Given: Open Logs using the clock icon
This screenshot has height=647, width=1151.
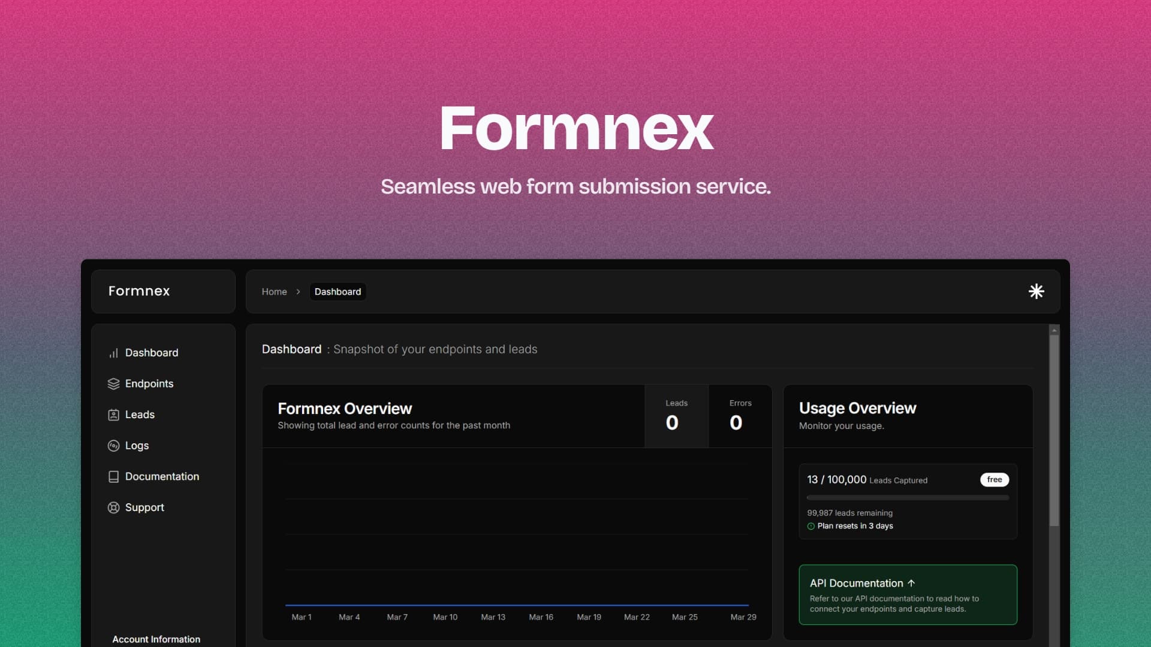Looking at the screenshot, I should click(114, 445).
